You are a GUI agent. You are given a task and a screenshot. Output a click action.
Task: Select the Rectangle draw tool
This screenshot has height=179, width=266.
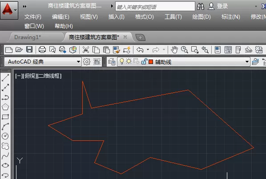(5, 117)
